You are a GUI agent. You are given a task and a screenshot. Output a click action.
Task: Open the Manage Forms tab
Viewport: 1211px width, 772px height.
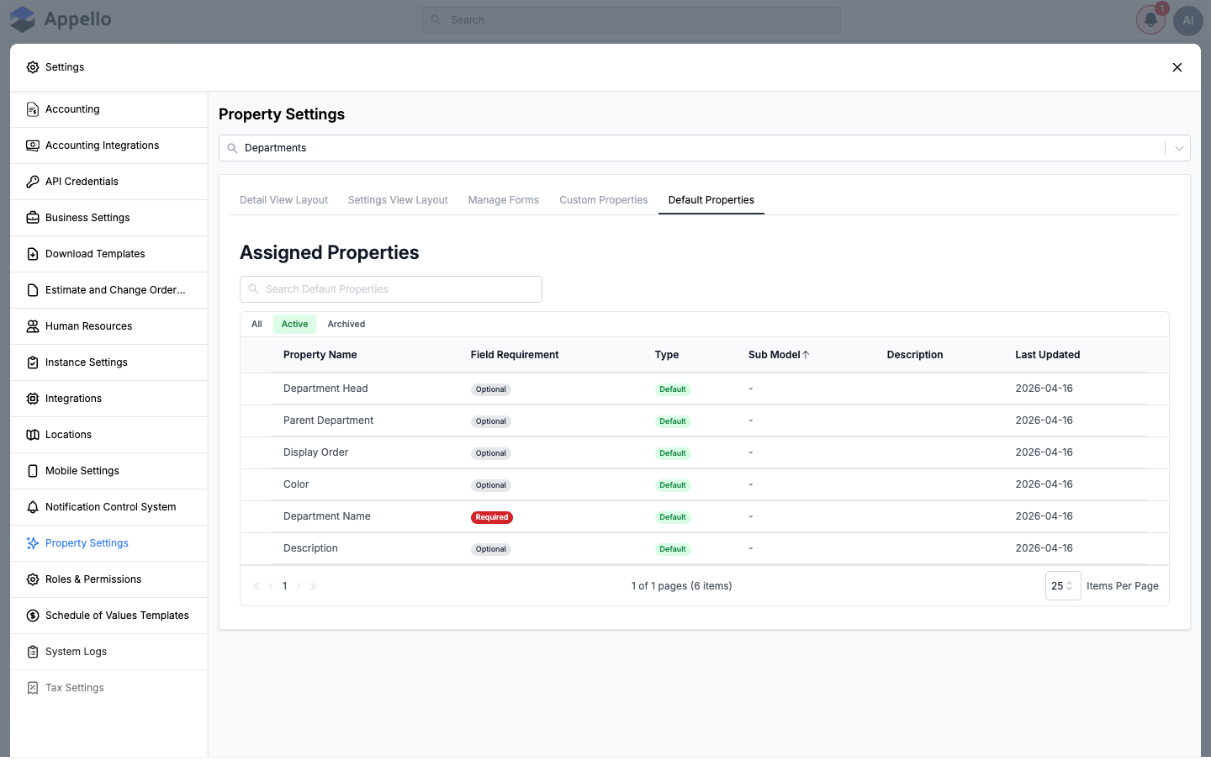click(x=504, y=200)
